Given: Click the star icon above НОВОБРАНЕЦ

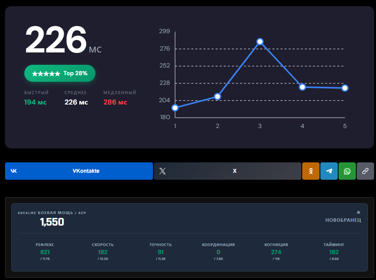Looking at the screenshot, I should 358,212.
